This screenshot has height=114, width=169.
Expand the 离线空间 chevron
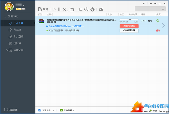tap(7, 50)
